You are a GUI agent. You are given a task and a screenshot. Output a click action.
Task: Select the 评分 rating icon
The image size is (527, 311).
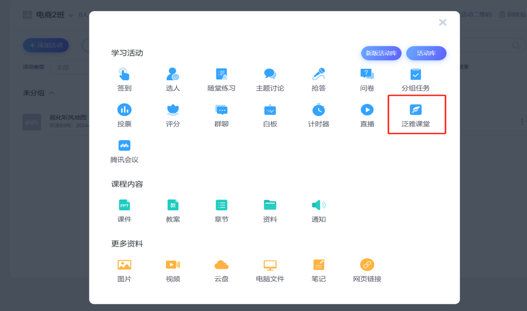click(x=173, y=110)
